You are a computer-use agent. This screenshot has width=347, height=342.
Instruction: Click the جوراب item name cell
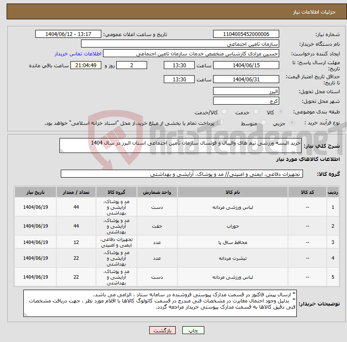[233, 226]
